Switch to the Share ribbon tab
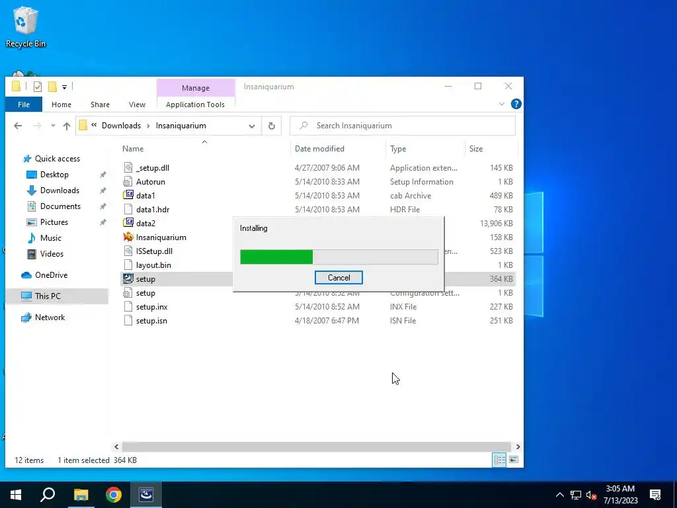677x508 pixels. 100,105
